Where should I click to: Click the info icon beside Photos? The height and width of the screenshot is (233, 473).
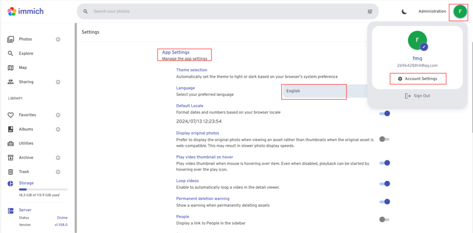(58, 39)
